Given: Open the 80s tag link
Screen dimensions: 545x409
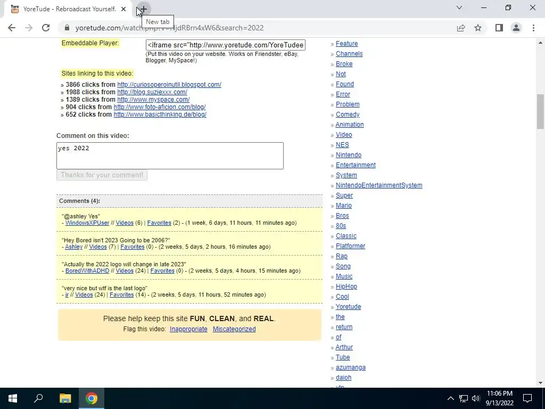Looking at the screenshot, I should [341, 226].
